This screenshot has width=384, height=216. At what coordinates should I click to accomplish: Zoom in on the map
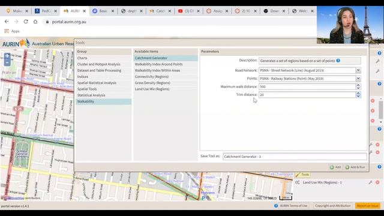[x=7, y=56]
